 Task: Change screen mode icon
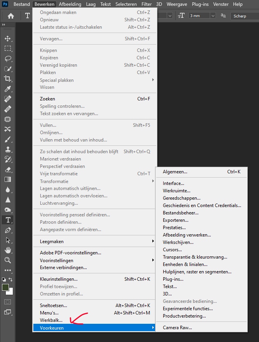click(x=8, y=312)
